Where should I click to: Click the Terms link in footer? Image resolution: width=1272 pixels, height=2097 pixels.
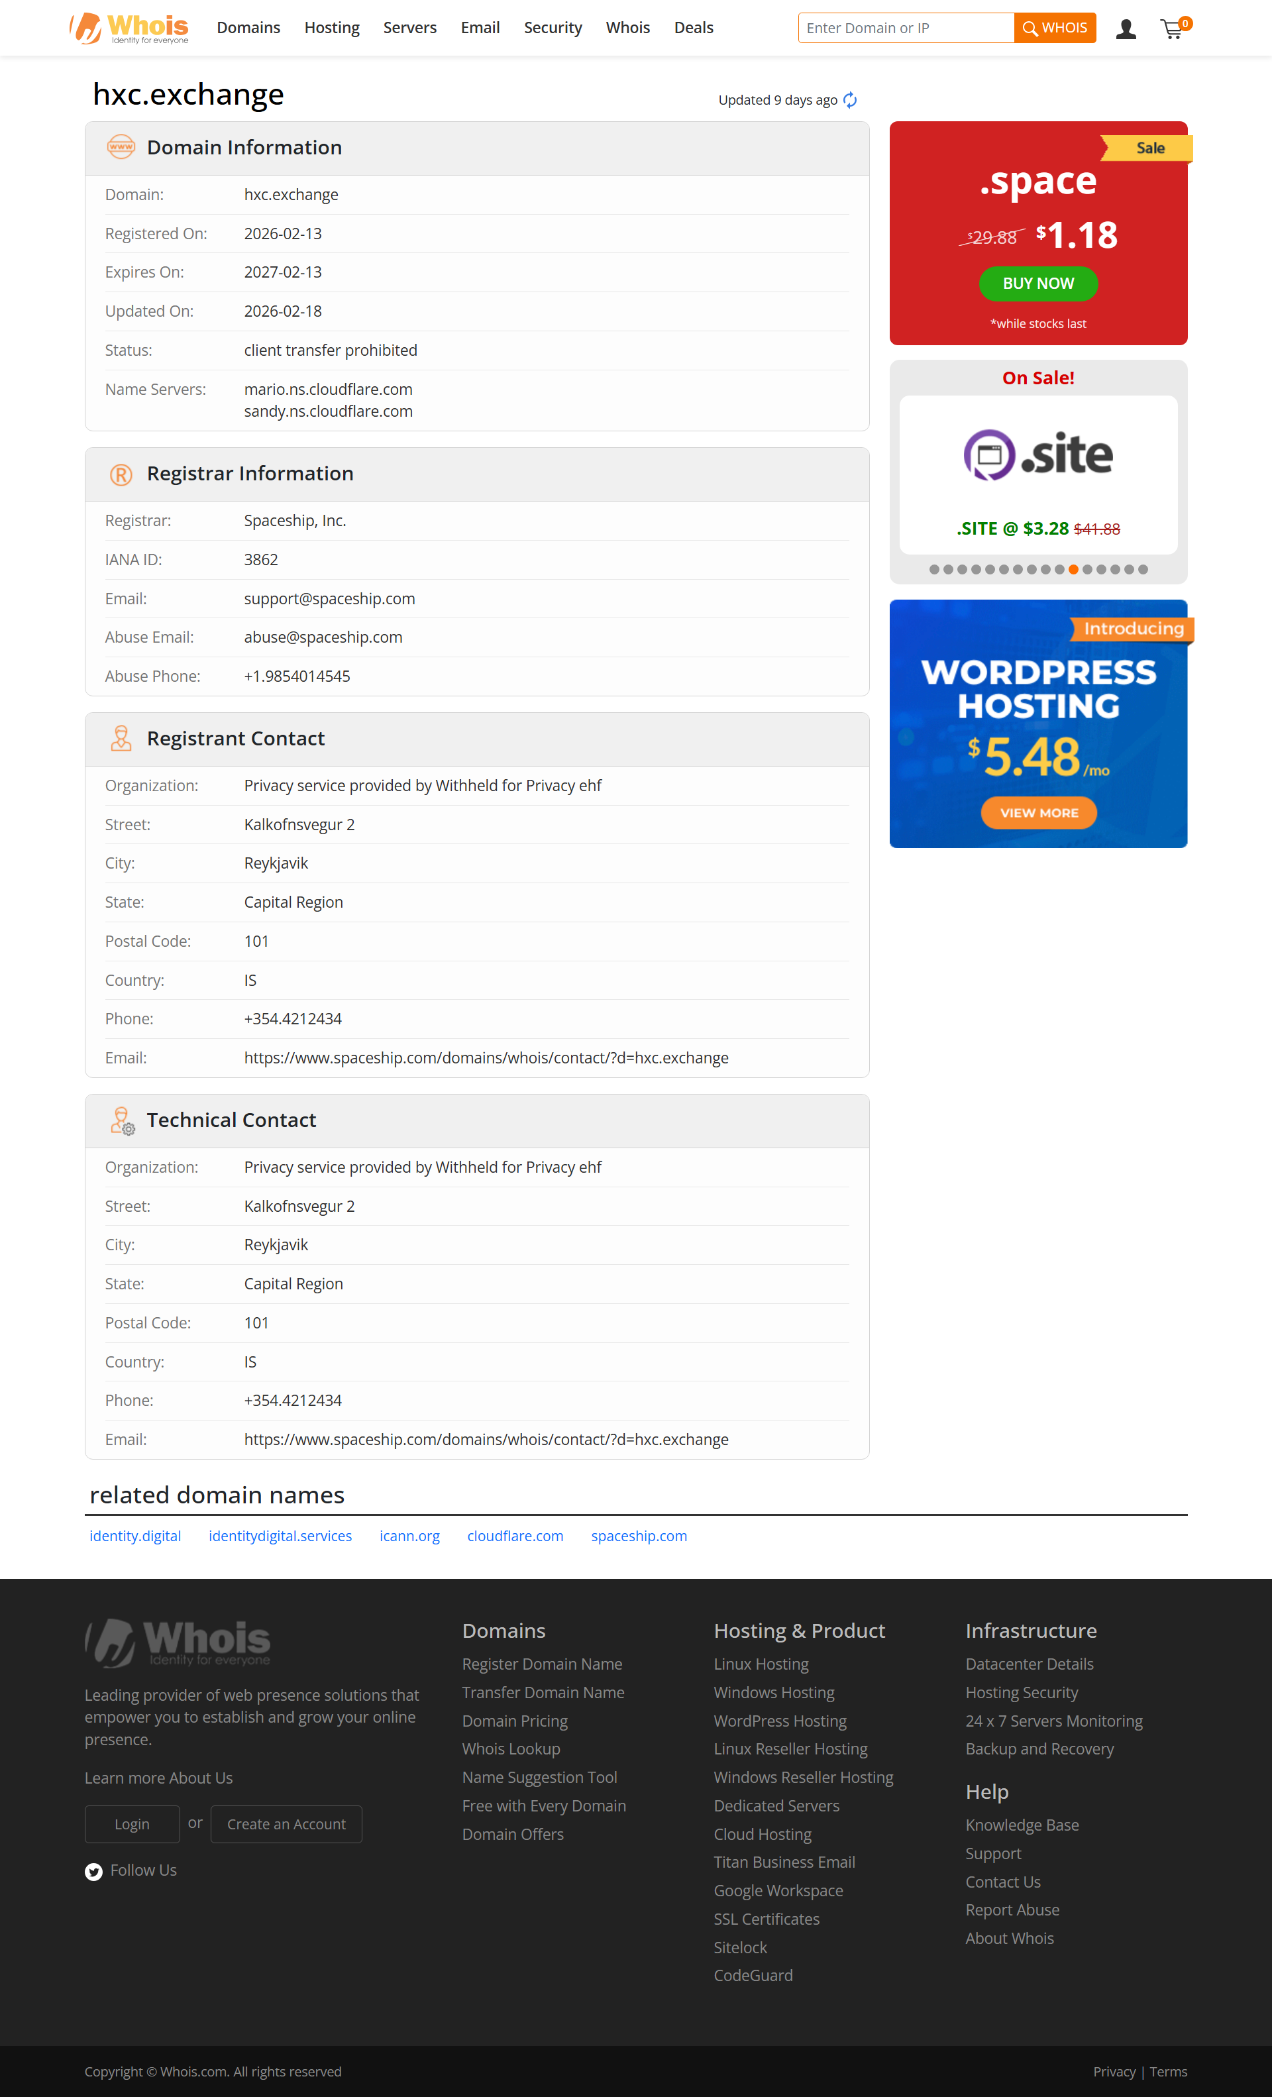pyautogui.click(x=1168, y=2072)
